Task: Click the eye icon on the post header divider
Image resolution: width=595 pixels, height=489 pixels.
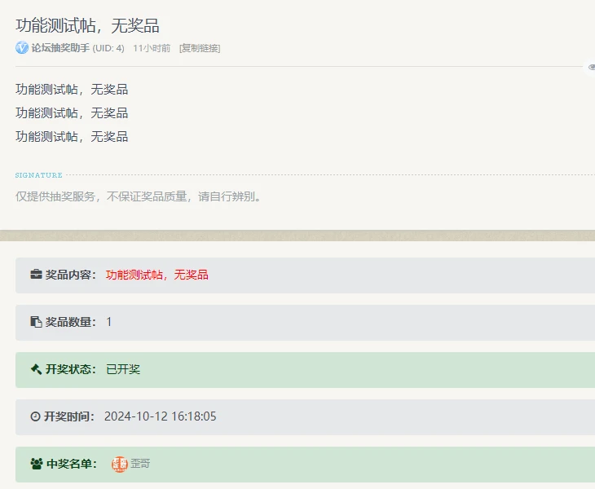Action: pos(591,67)
